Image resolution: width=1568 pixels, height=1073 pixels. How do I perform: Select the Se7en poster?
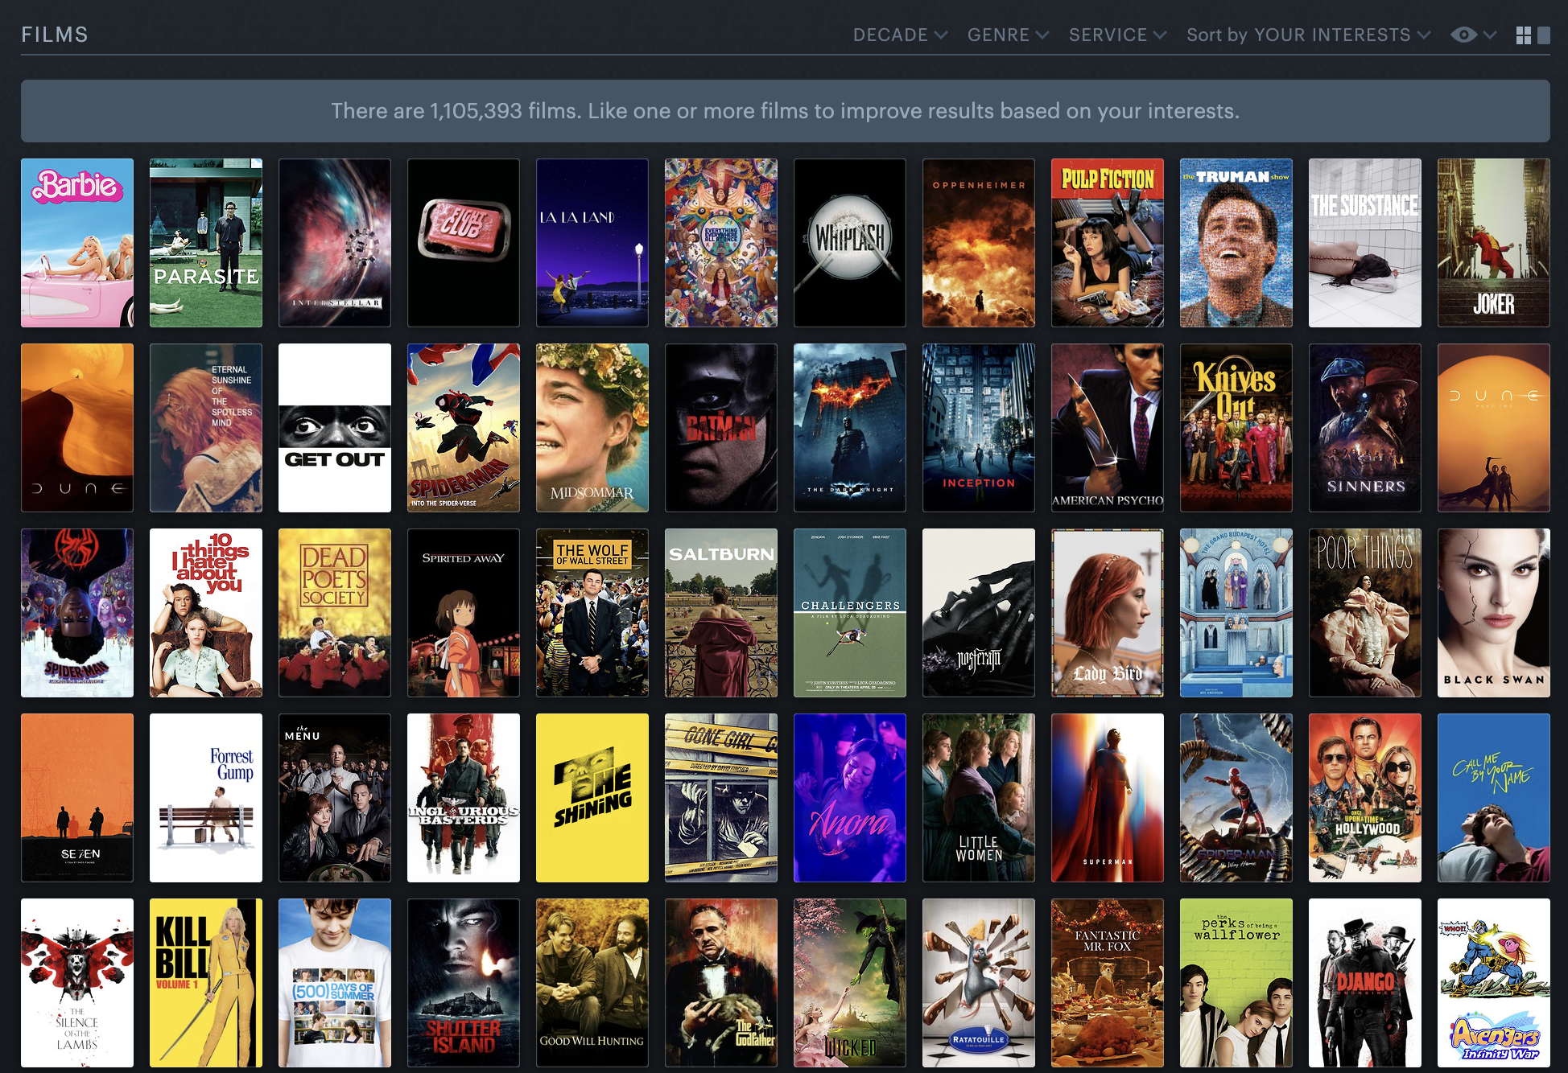[x=77, y=798]
